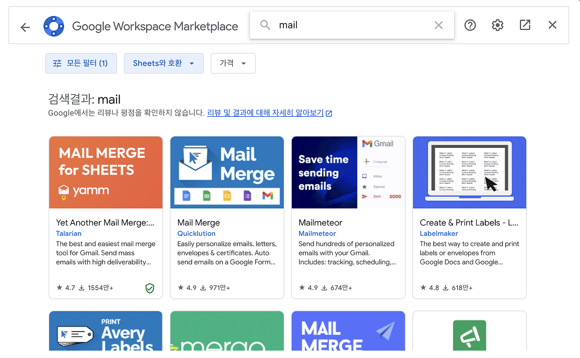Open the help question mark icon
The height and width of the screenshot is (358, 580).
click(x=470, y=25)
